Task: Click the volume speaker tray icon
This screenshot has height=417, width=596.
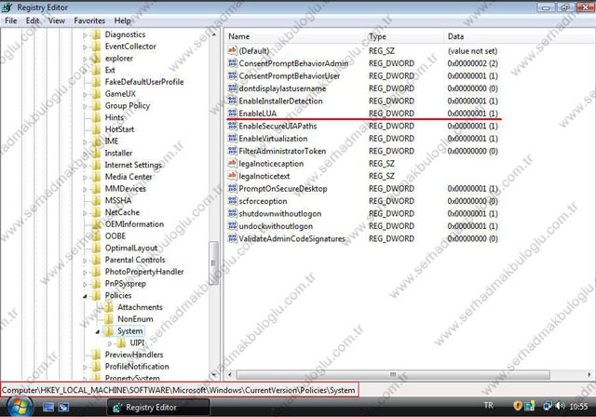Action: pos(560,406)
